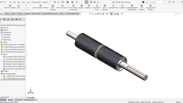183x103 pixels.
Task: Click the Zoom to Fit magnifier icon
Action: [90, 14]
